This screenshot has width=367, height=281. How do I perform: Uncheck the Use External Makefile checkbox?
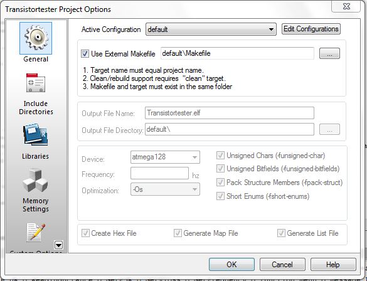click(x=85, y=53)
